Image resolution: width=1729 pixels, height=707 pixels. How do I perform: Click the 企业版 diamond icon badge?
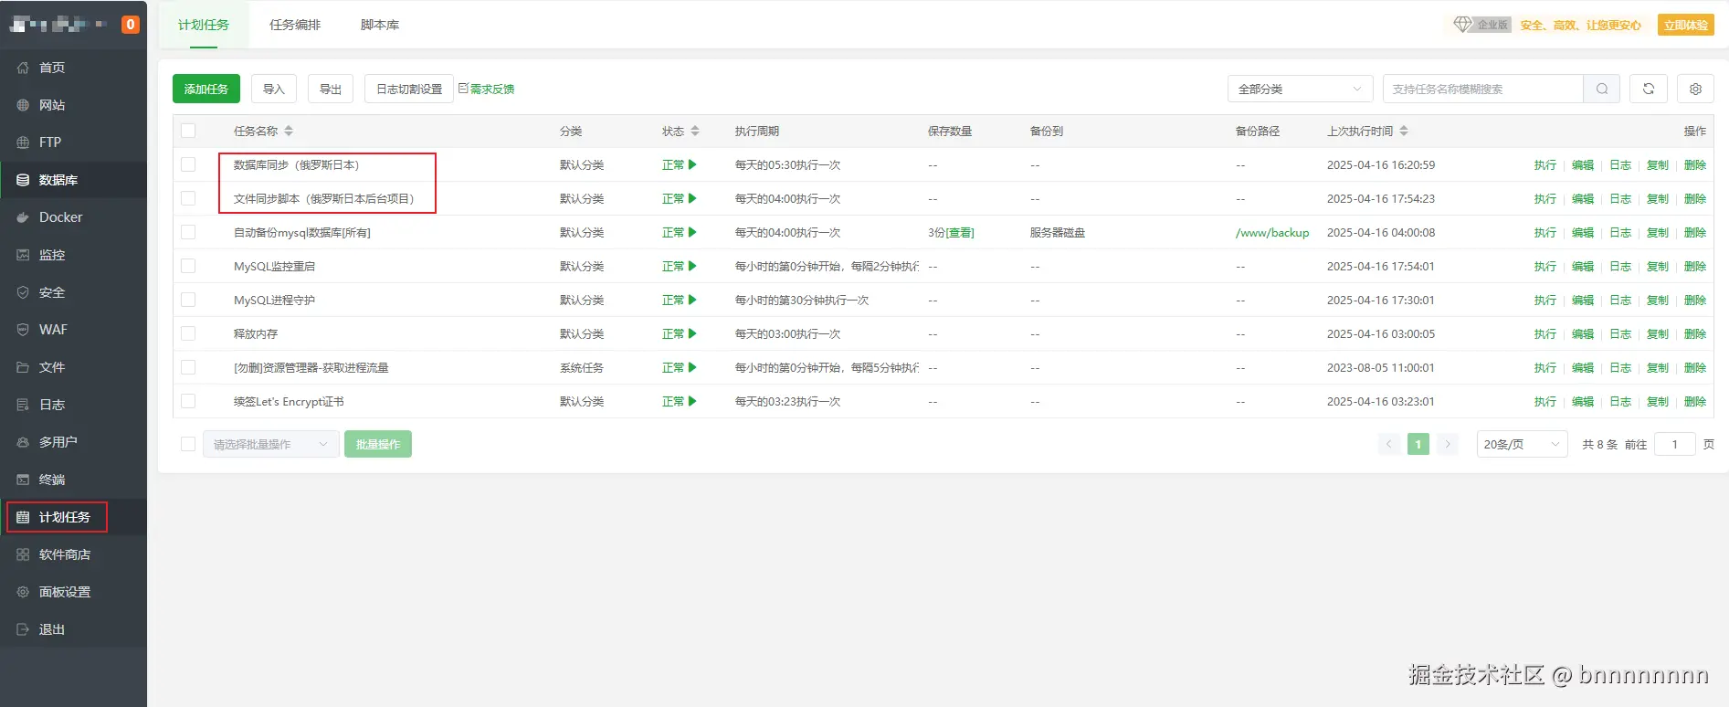pyautogui.click(x=1482, y=25)
